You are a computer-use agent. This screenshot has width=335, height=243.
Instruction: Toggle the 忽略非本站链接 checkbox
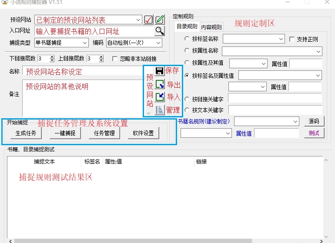pos(115,59)
